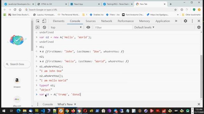204x114 pixels.
Task: Open the Amazon shortcut tile
Action: click(17, 82)
